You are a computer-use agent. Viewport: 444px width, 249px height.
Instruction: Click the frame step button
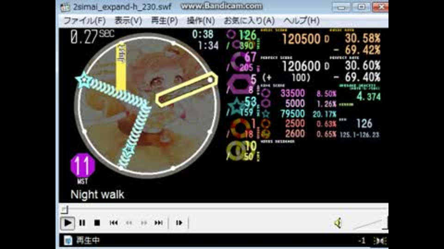pos(179,223)
